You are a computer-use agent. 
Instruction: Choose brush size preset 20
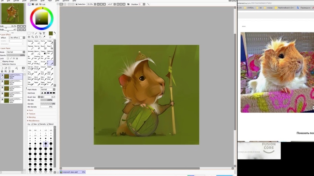click(x=51, y=144)
